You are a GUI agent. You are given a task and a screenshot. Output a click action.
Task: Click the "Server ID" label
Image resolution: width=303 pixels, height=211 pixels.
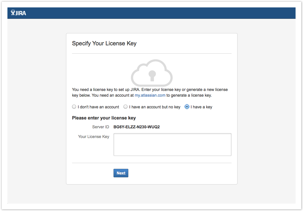tap(100, 127)
